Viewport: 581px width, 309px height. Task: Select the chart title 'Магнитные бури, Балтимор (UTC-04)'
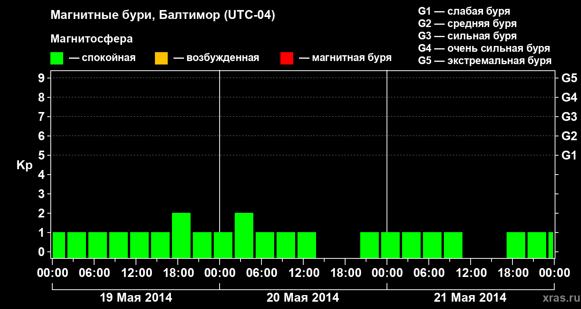click(163, 15)
